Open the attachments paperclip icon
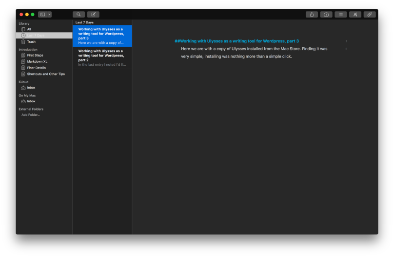This screenshot has height=257, width=394. point(370,15)
